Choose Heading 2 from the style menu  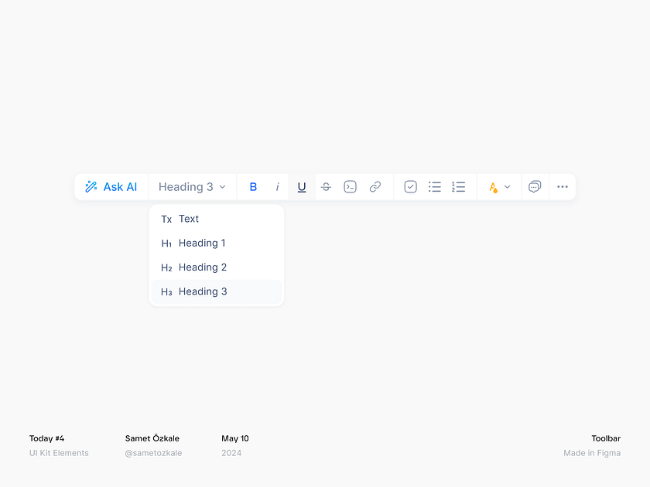point(202,267)
